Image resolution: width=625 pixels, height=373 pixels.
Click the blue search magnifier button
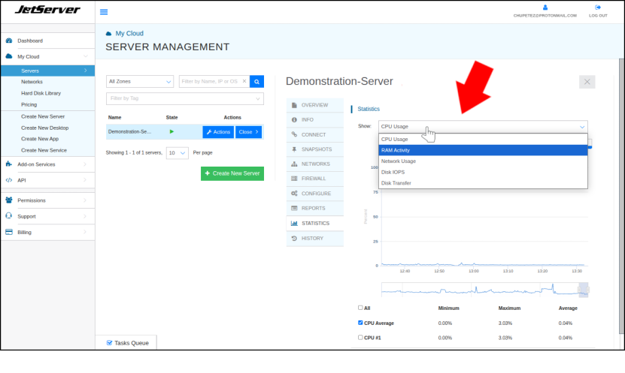256,81
